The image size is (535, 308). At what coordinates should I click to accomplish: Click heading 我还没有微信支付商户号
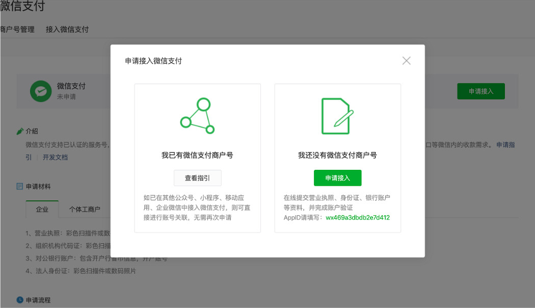point(337,156)
